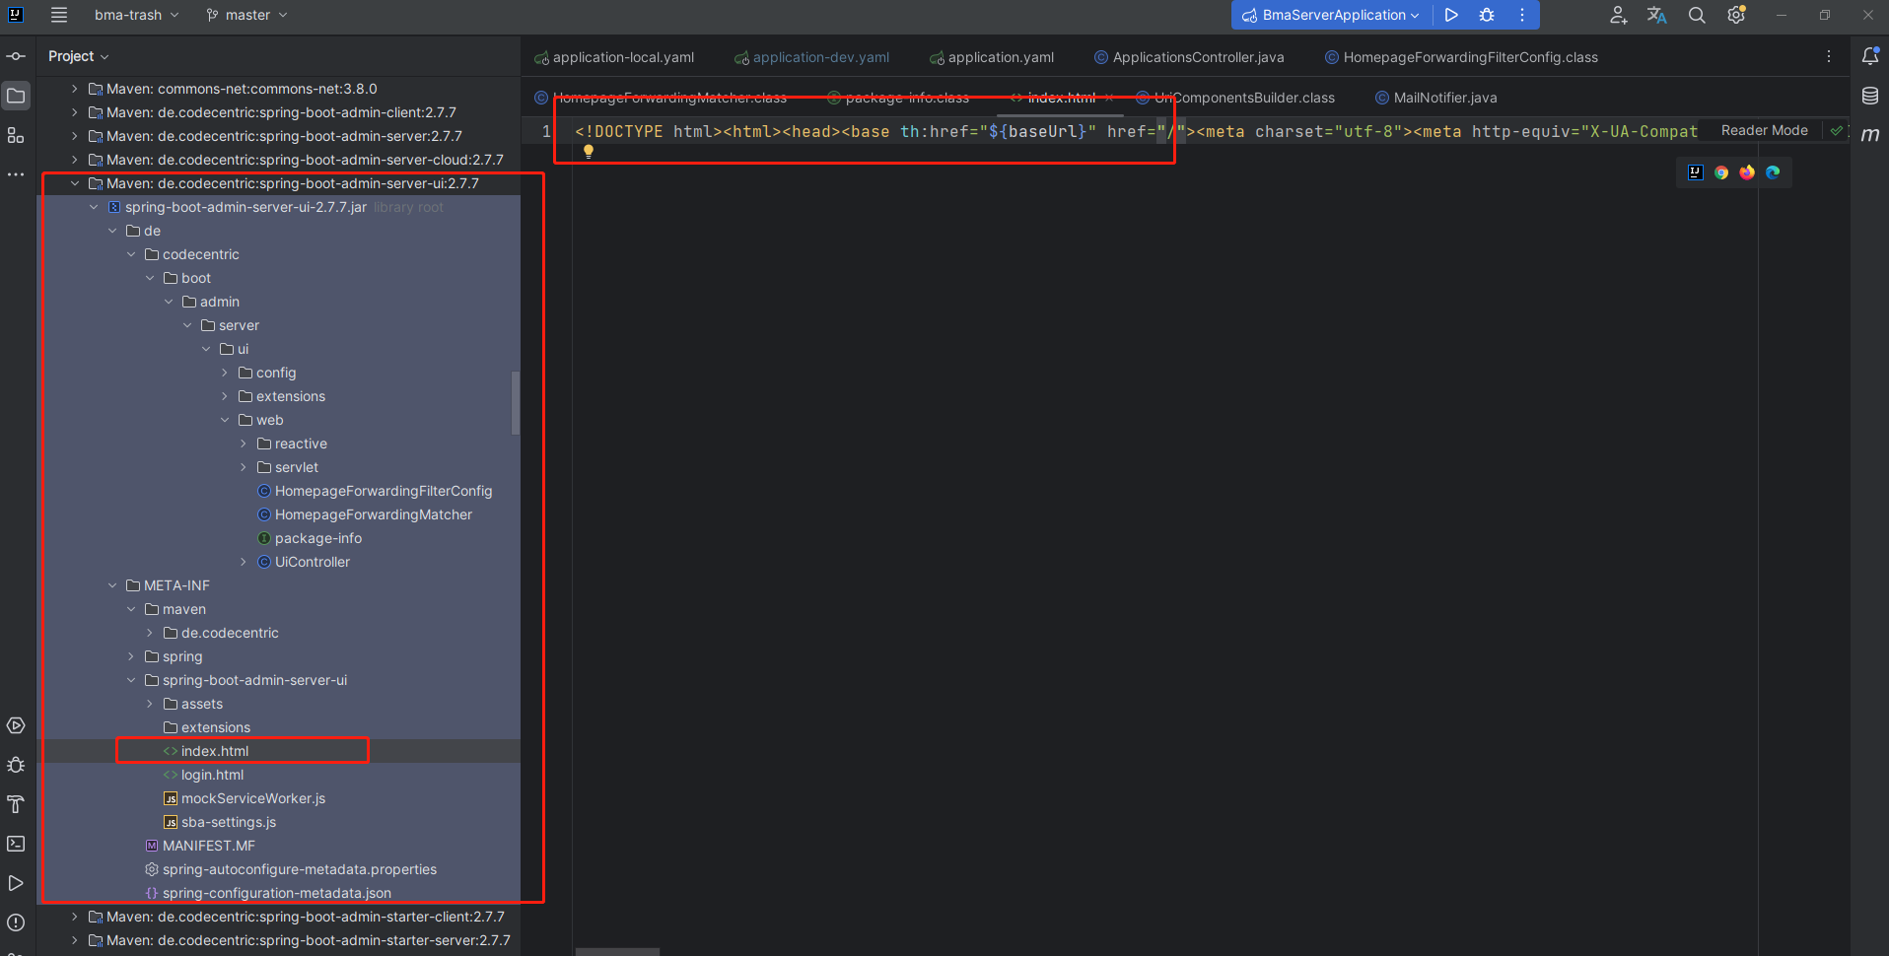Toggle Reader Mode in editor
1889x956 pixels.
click(1765, 130)
